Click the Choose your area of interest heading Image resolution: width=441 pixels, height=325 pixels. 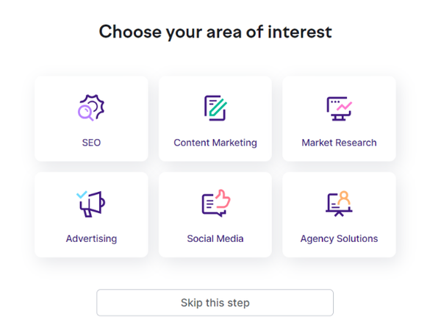[x=215, y=32]
